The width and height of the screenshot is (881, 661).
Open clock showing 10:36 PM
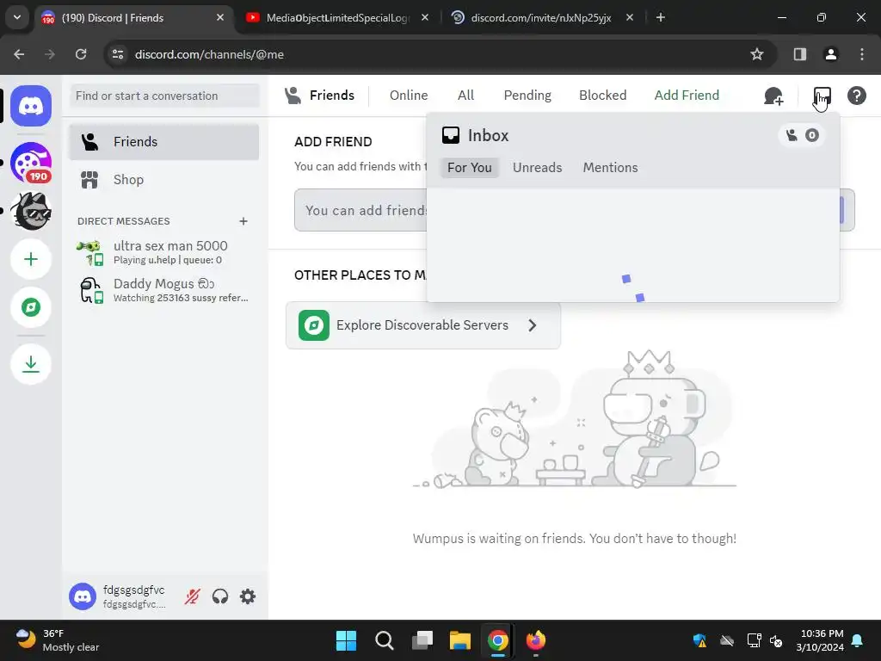(x=820, y=640)
